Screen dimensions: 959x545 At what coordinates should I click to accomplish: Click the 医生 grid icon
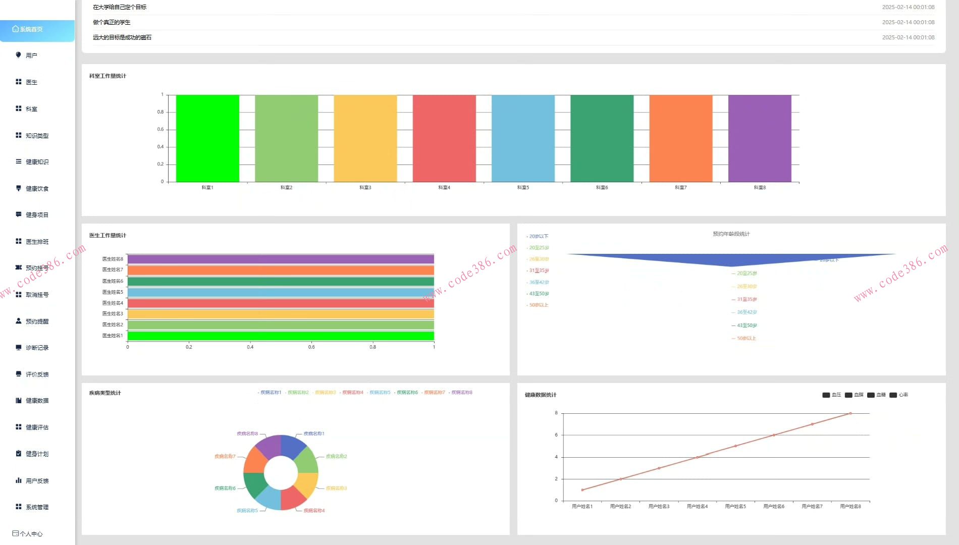coord(19,82)
